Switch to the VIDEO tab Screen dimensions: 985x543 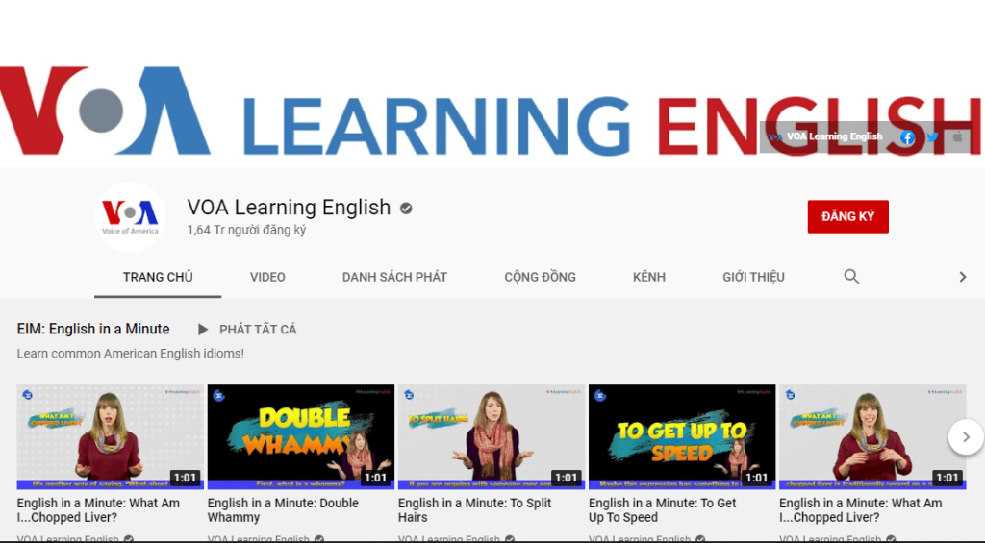pos(267,277)
